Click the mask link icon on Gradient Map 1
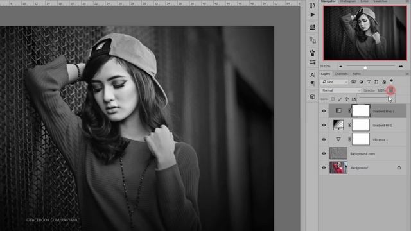 click(349, 111)
